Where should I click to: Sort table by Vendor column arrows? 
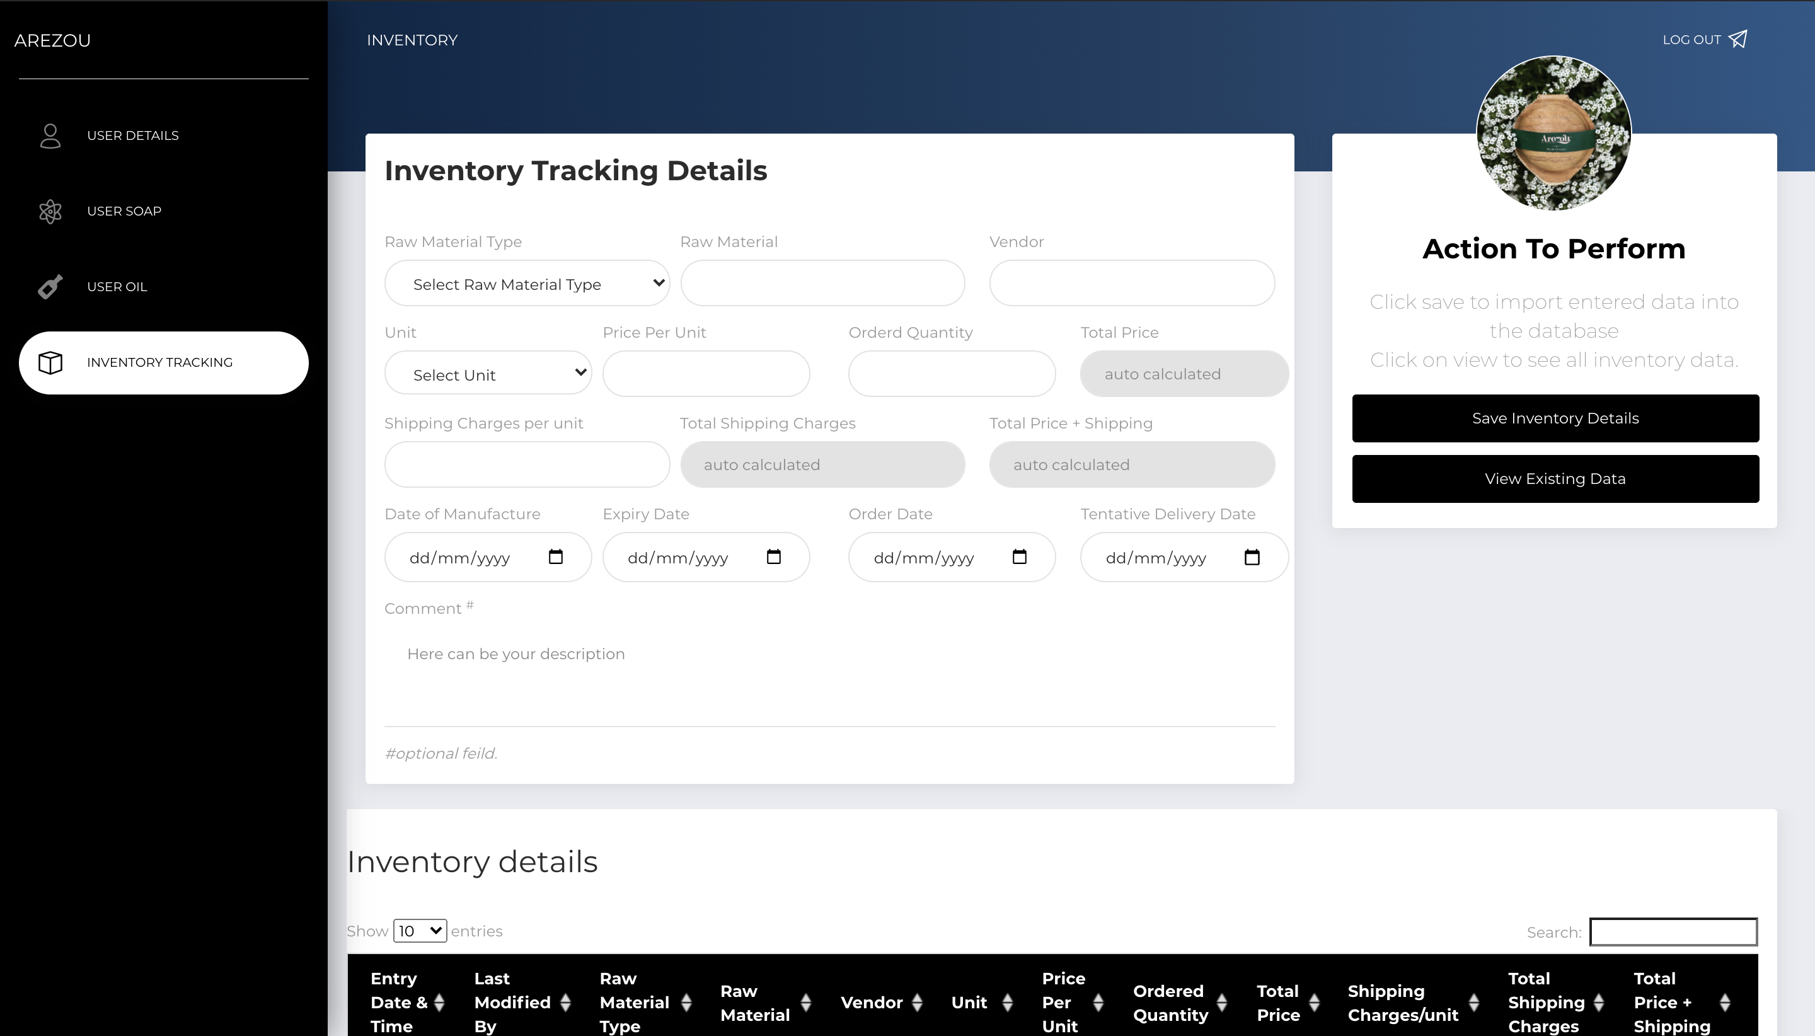click(x=917, y=1003)
